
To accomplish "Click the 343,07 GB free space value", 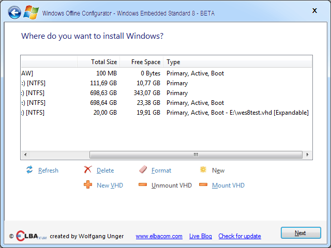I will click(x=147, y=93).
